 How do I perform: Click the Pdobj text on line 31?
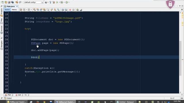(x=35, y=57)
